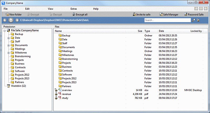Click the Software folder icon in tree
Image resolution: width=210 pixels, height=113 pixels.
[12, 71]
